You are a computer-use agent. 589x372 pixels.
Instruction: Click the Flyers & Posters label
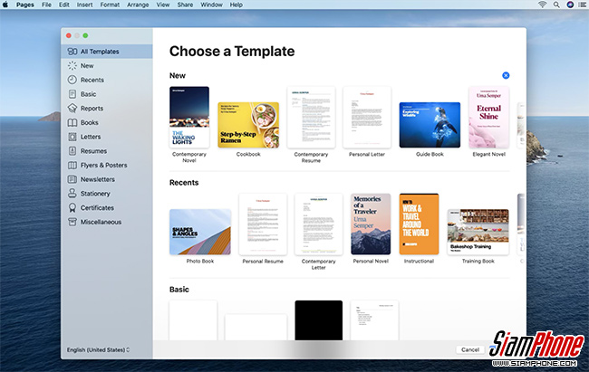click(103, 165)
